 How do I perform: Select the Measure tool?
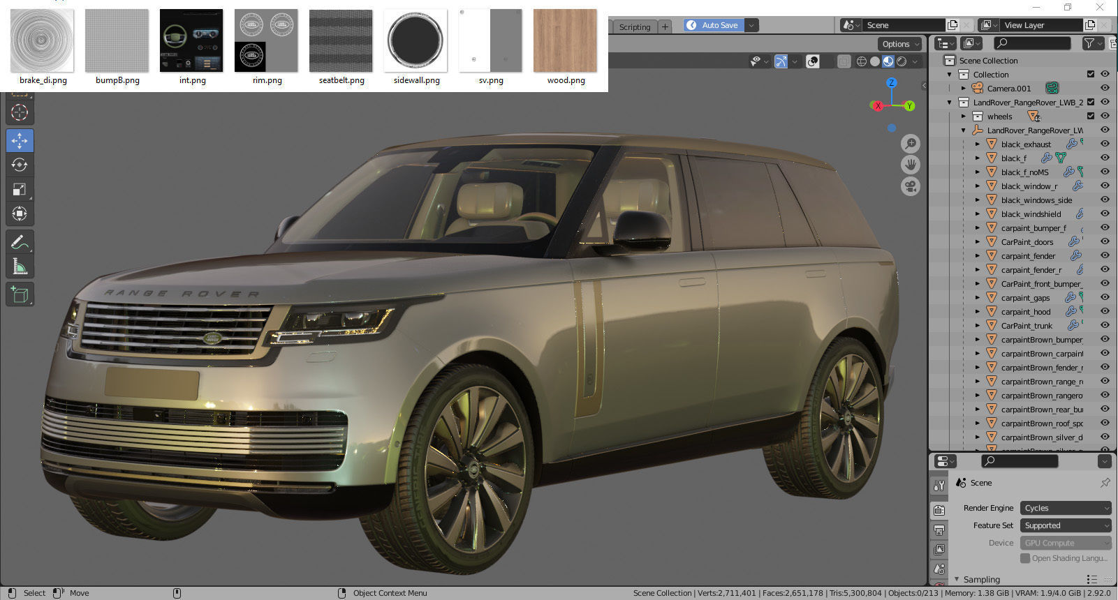click(x=20, y=267)
